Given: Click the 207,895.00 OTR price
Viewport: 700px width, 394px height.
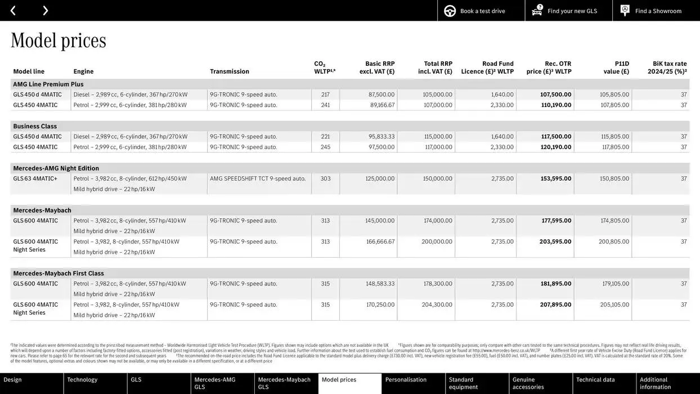Looking at the screenshot, I should click(x=556, y=305).
